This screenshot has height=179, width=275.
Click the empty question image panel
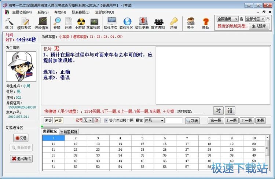point(213,75)
